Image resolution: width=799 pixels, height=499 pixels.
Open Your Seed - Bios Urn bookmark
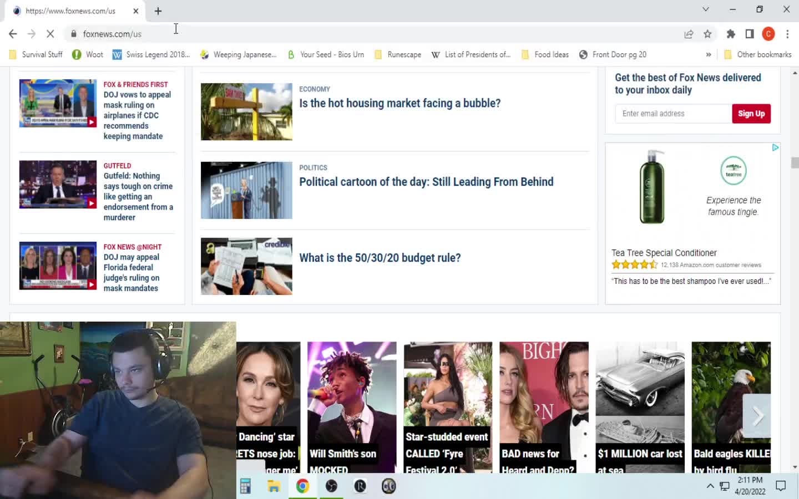pyautogui.click(x=326, y=54)
